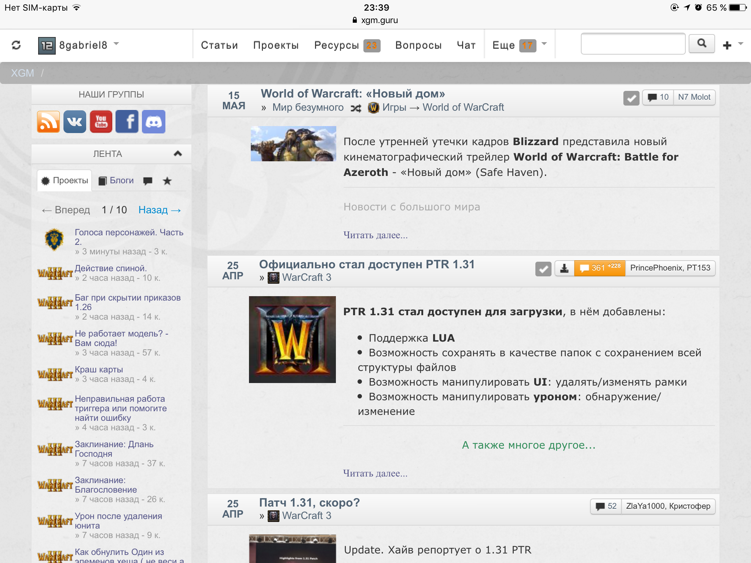Open article Патч 1.31, скоро?
751x563 pixels.
coord(309,503)
